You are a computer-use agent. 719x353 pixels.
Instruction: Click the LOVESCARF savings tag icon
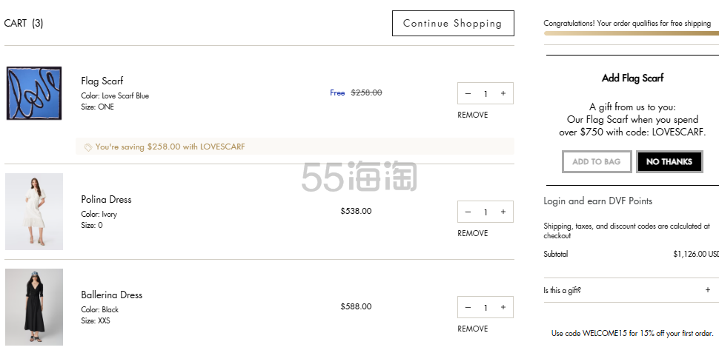88,147
